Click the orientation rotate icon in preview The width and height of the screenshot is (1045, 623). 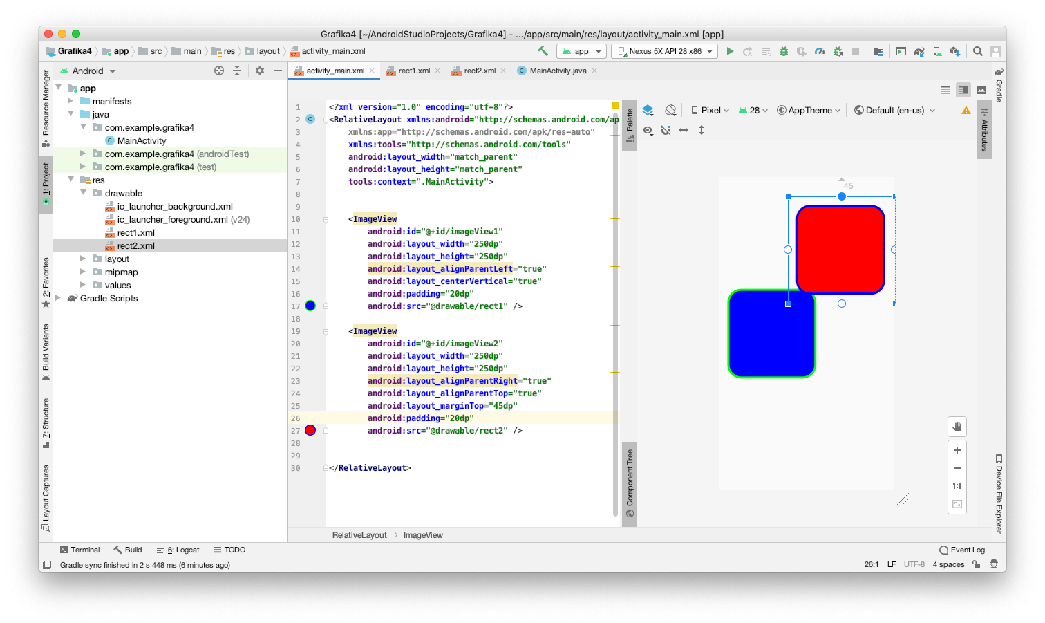670,110
